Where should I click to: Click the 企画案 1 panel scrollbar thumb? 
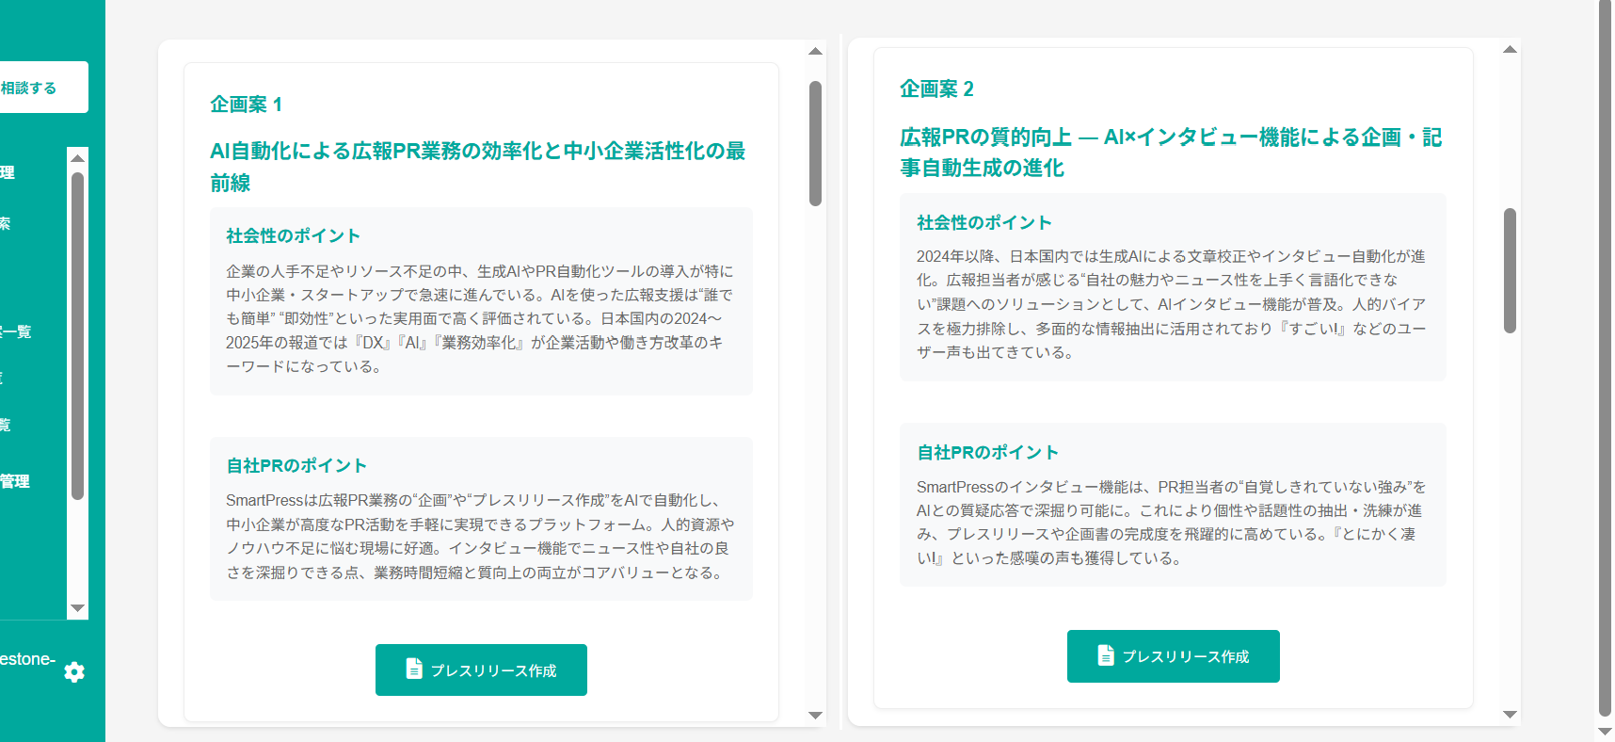tap(816, 143)
